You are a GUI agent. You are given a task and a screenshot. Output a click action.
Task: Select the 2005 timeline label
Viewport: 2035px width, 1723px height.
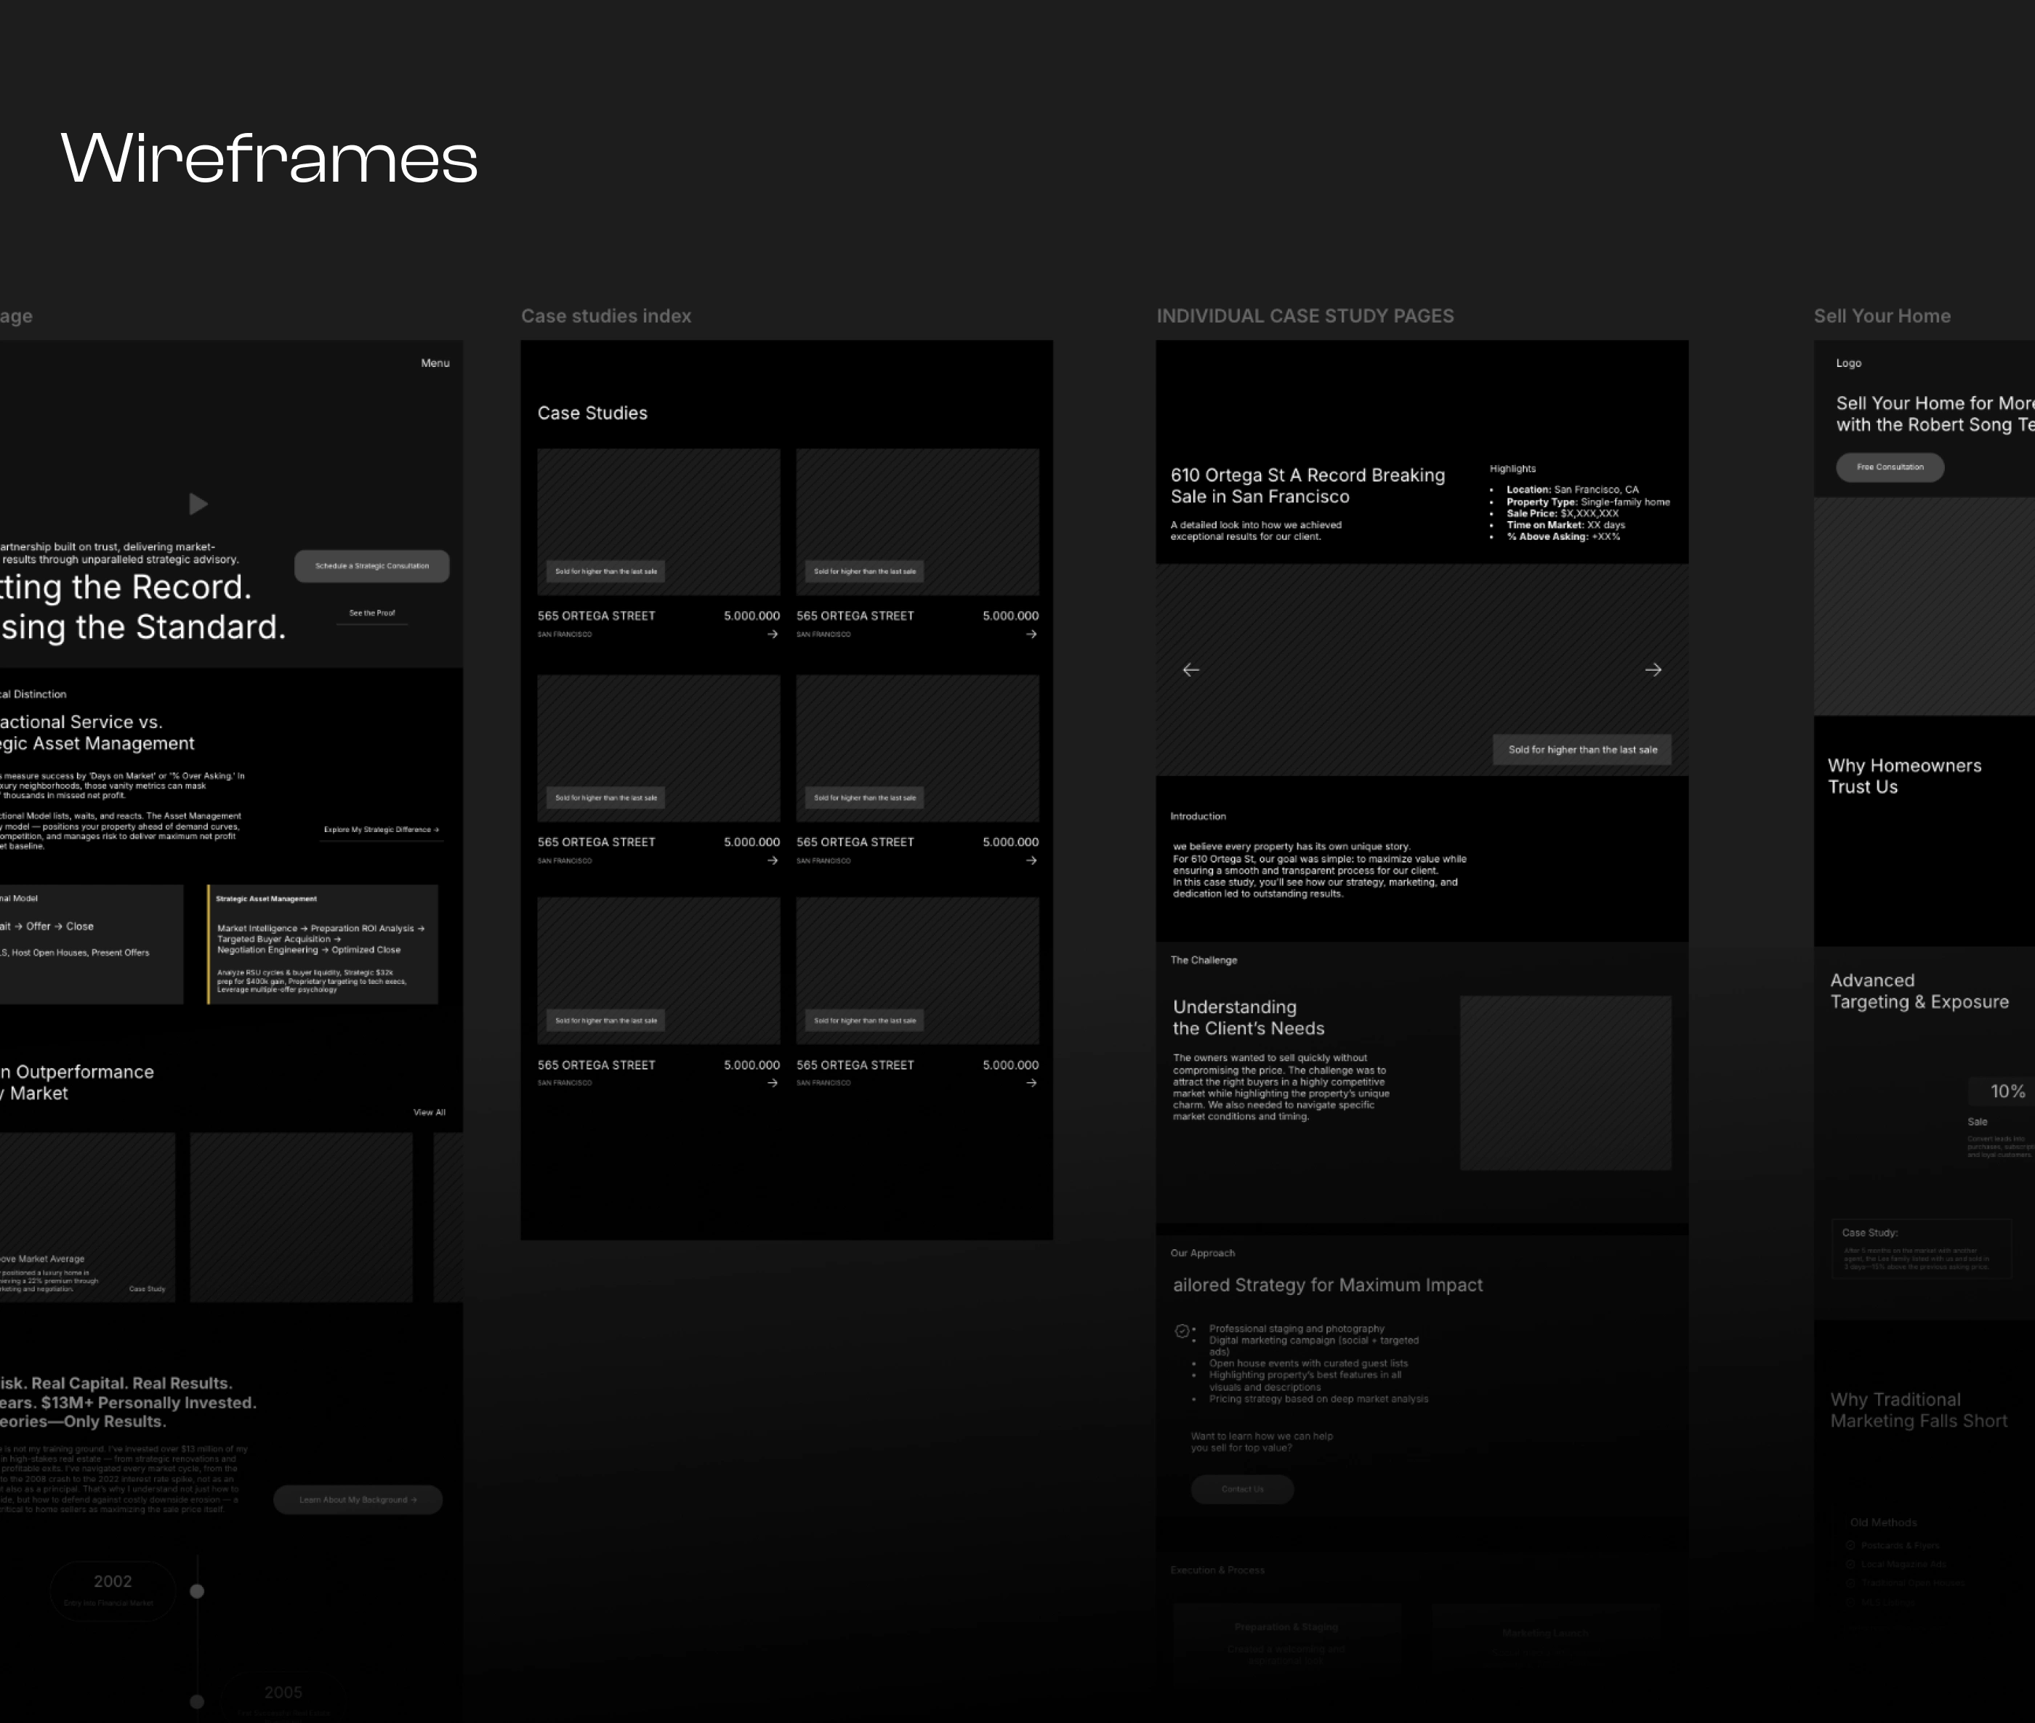[283, 1692]
